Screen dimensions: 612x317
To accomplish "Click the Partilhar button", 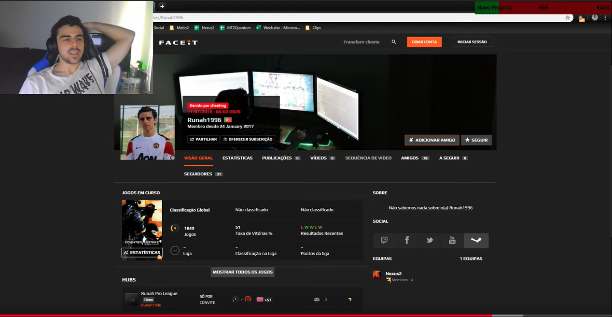I will [x=203, y=139].
